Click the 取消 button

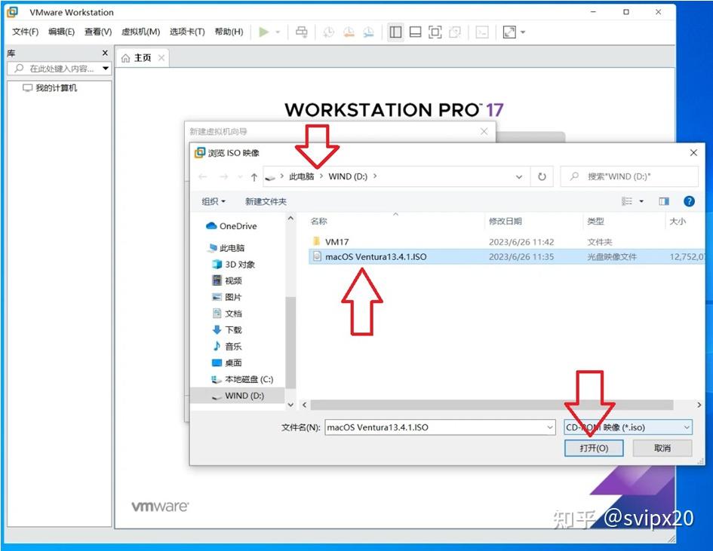[x=662, y=448]
